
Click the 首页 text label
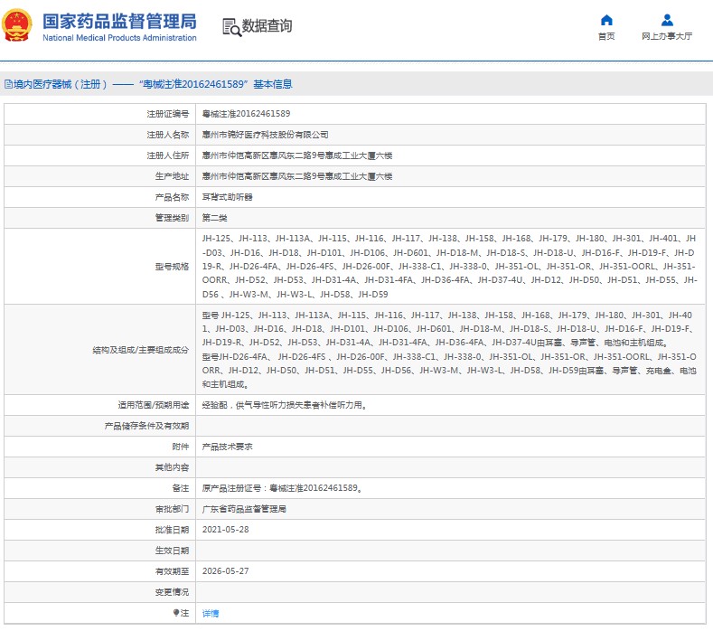(x=606, y=36)
